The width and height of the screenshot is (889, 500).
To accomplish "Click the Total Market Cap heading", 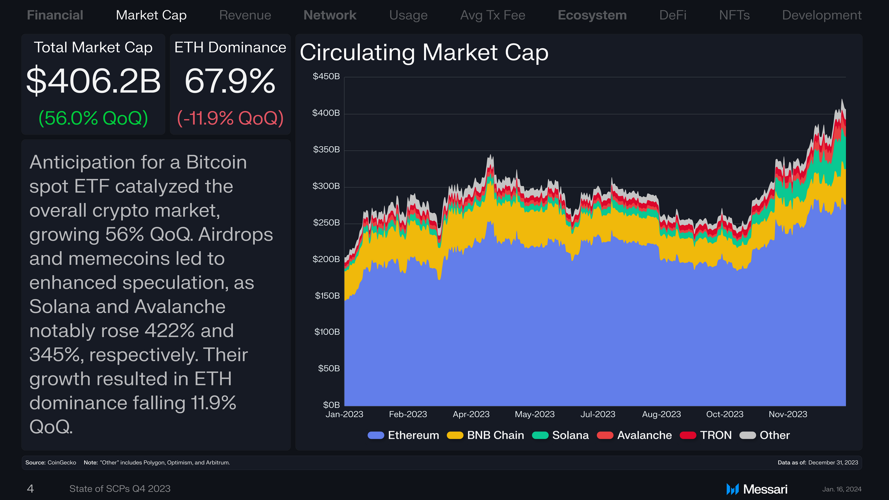I will tap(93, 48).
